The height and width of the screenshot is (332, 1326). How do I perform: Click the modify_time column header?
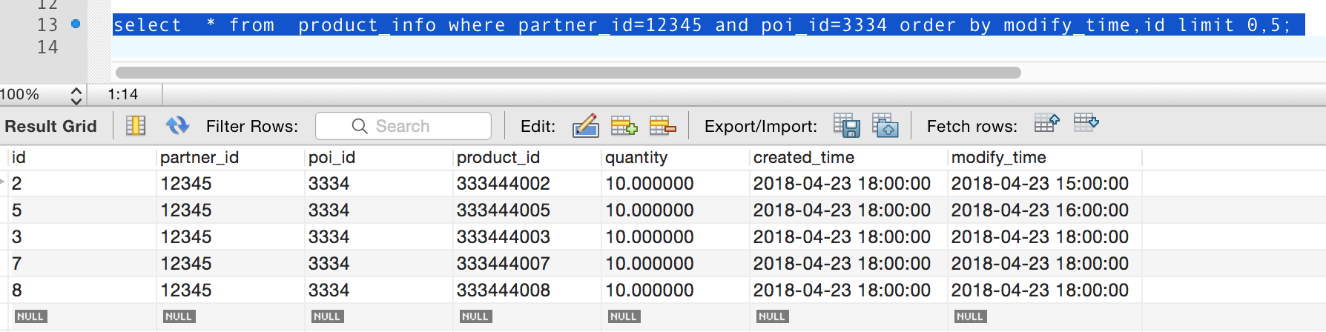(x=1045, y=158)
